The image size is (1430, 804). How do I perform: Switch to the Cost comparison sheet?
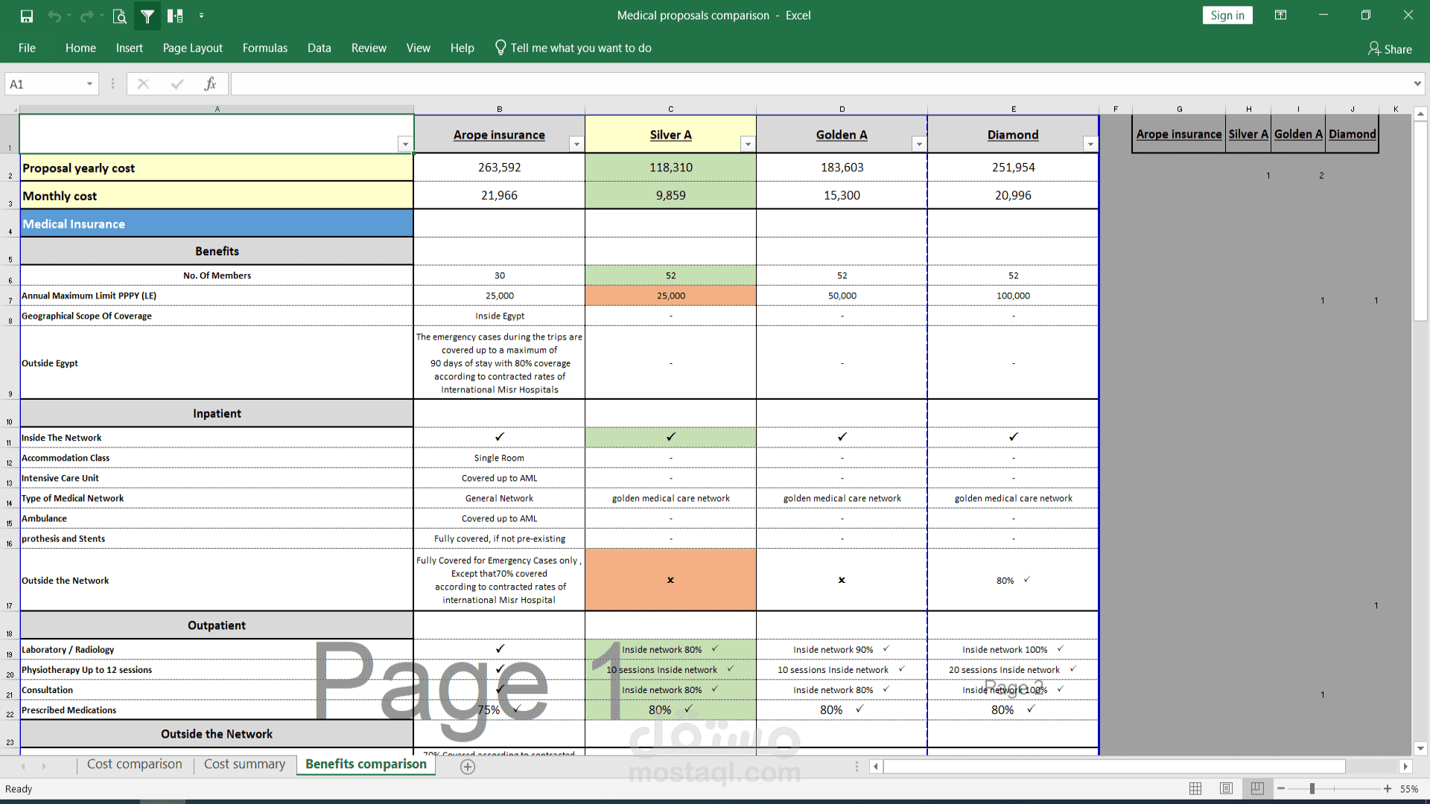134,765
